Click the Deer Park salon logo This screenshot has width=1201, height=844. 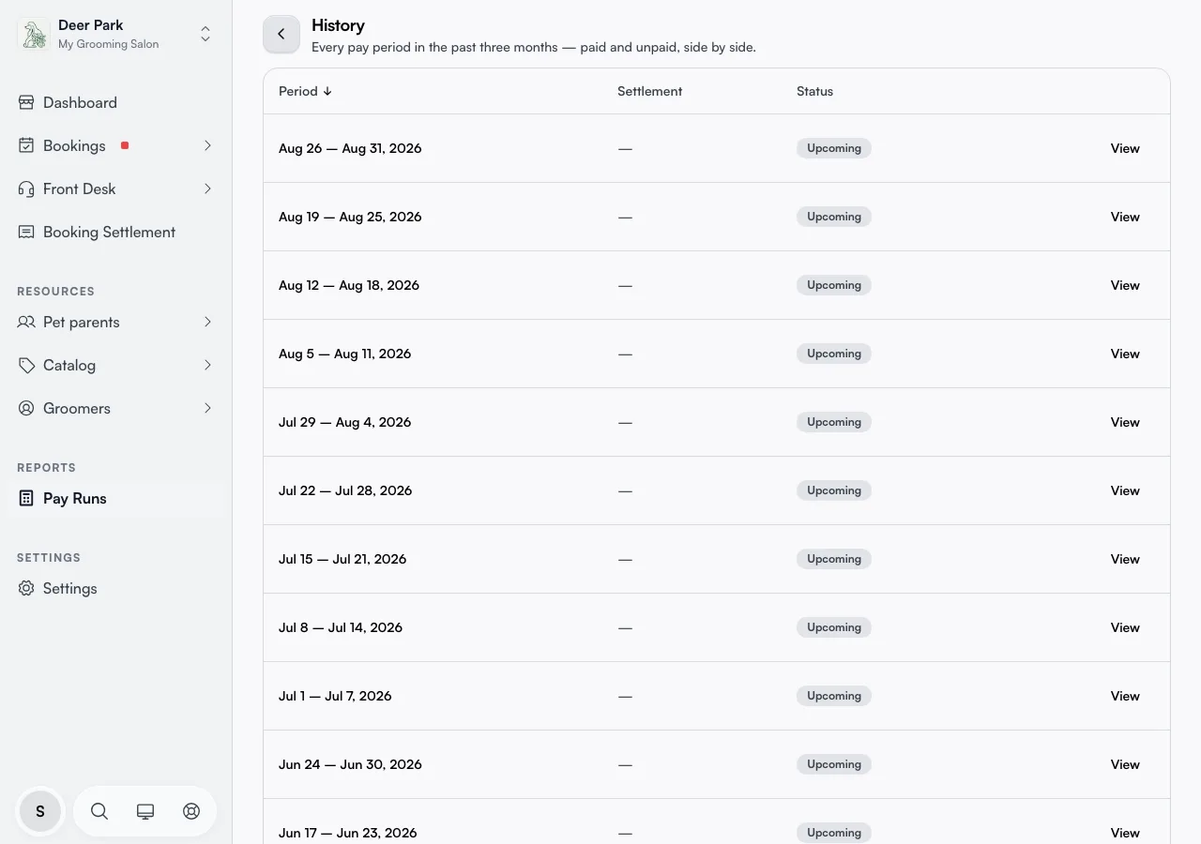coord(35,35)
